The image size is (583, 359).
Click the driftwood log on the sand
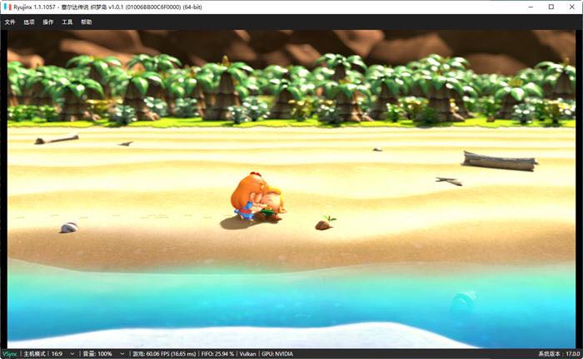[500, 160]
